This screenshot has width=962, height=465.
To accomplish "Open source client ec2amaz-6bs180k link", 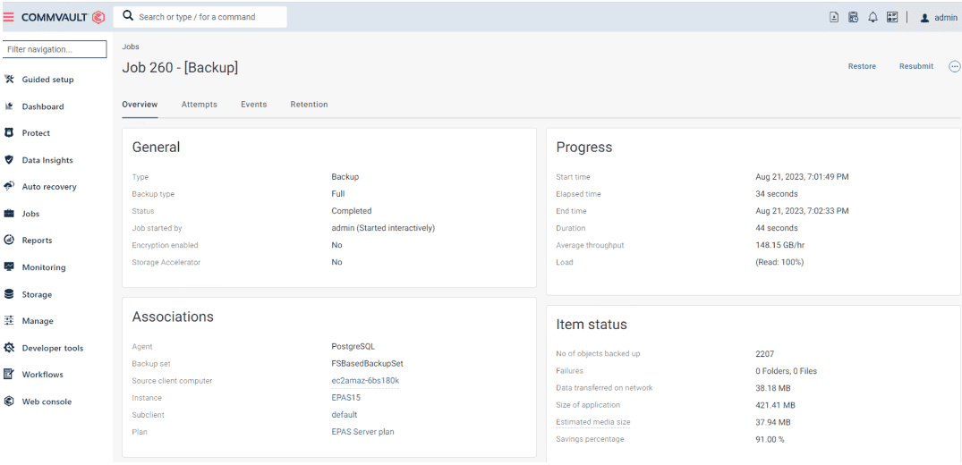I will (366, 380).
